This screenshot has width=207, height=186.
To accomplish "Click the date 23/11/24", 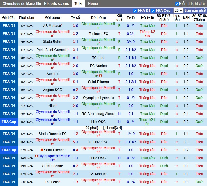I will (x=27, y=182).
